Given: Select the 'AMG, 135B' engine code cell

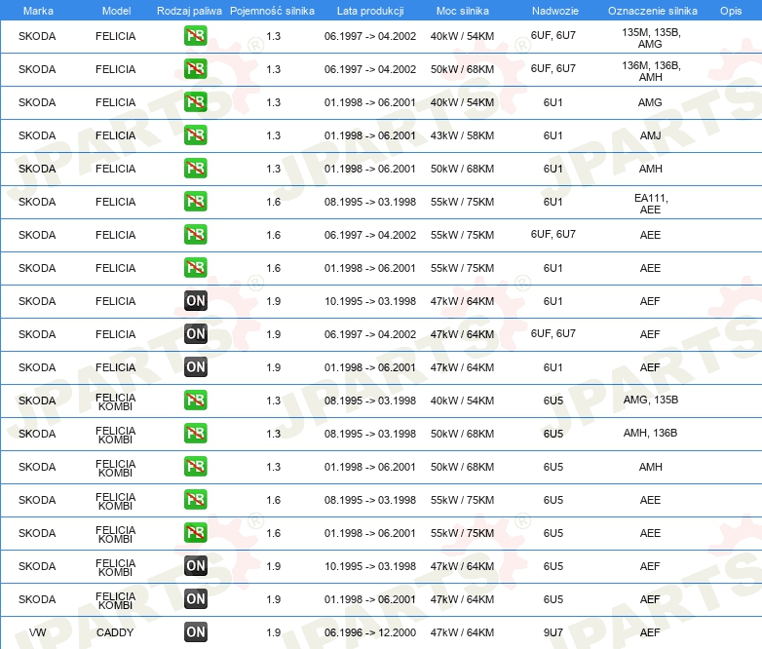Looking at the screenshot, I should coord(651,400).
